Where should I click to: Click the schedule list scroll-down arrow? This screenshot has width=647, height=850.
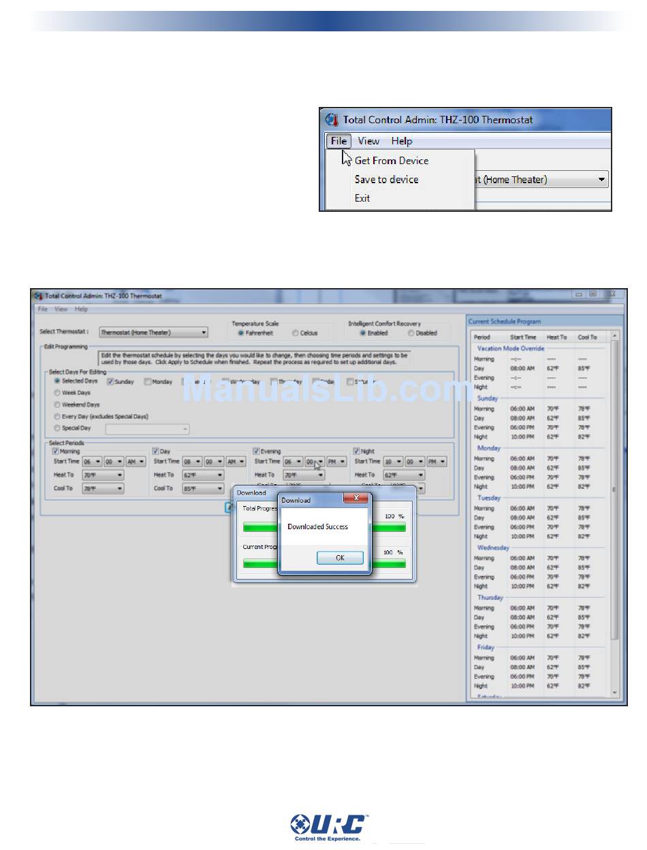[615, 692]
